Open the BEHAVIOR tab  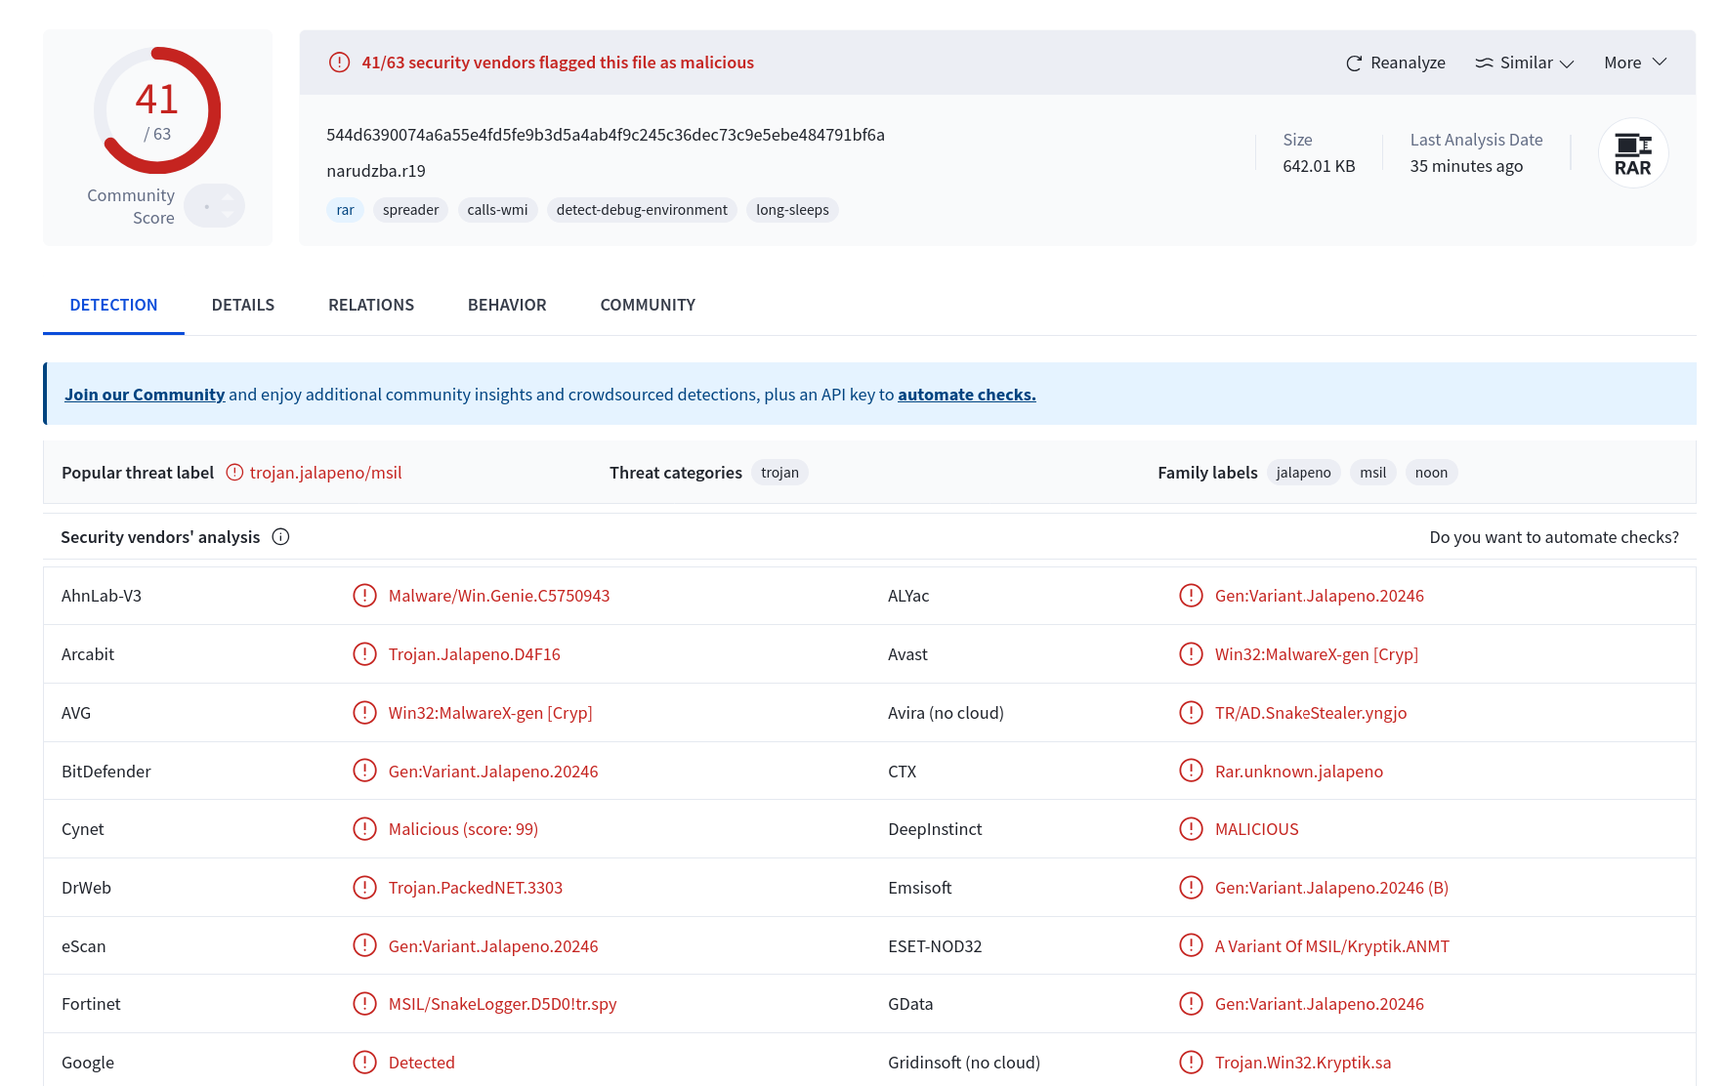[507, 305]
